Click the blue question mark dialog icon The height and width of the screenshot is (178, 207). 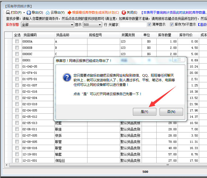click(x=67, y=77)
